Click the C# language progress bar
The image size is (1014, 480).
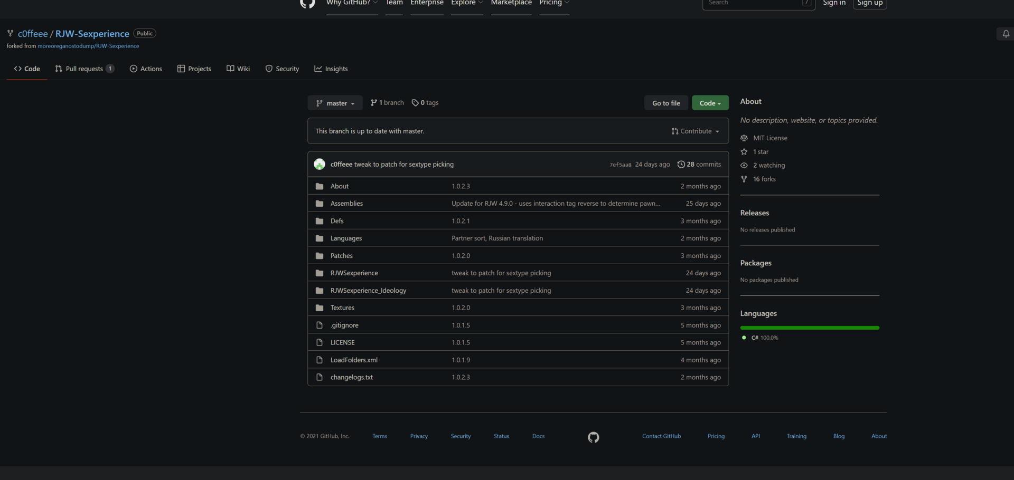pos(810,328)
